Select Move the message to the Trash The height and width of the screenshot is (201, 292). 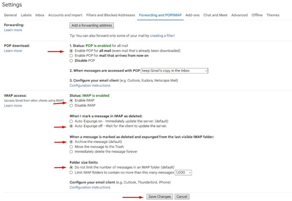[x=71, y=147]
